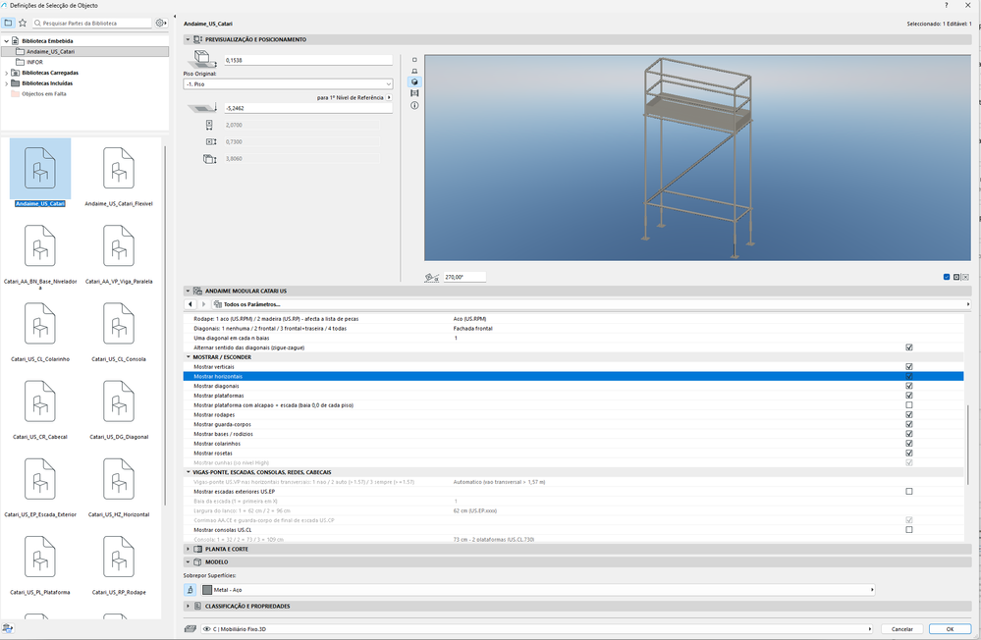Open the library settings gear menu
The image size is (981, 640).
click(161, 23)
